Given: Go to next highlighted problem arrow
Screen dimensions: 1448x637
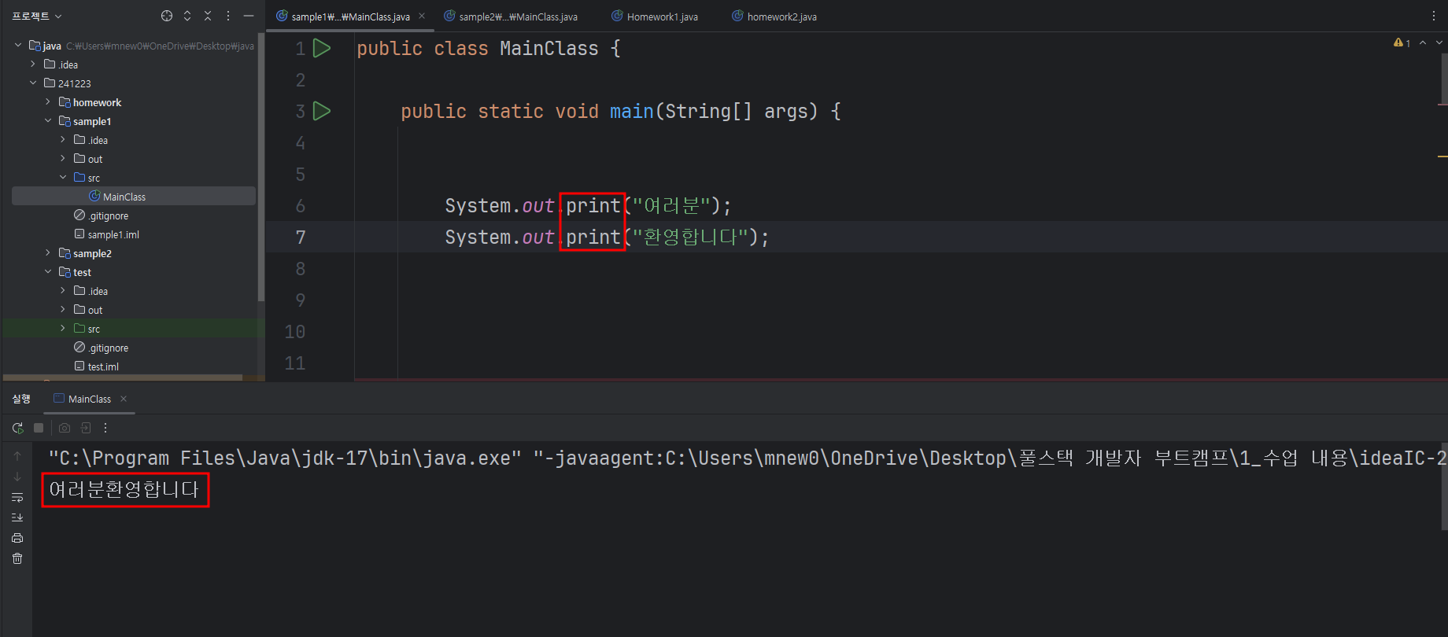Looking at the screenshot, I should (x=1439, y=42).
